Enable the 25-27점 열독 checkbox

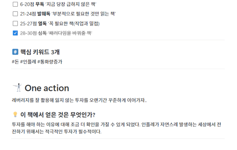[14, 24]
